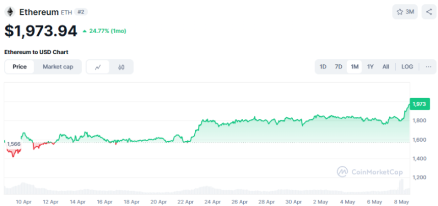This screenshot has width=438, height=206.
Task: Choose the 1Y time range
Action: coord(370,67)
